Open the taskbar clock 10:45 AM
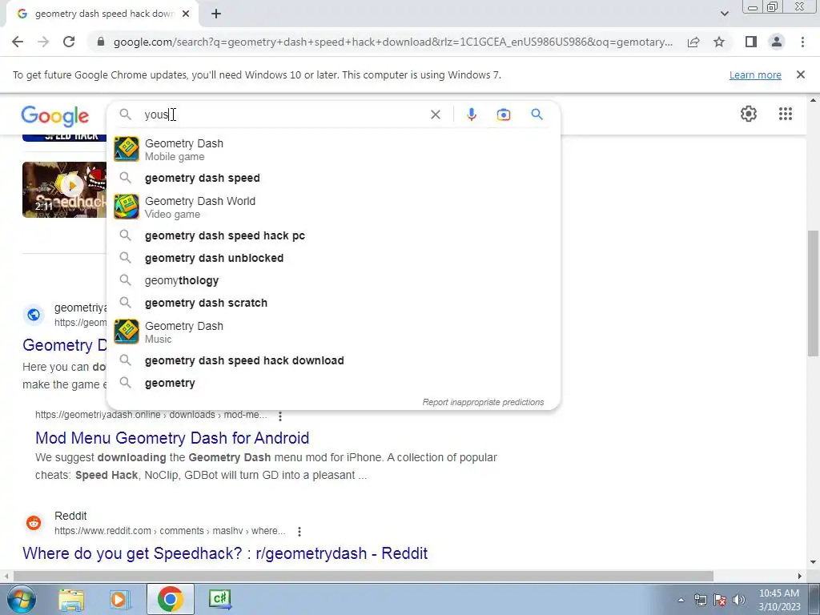Screen dimensions: 820x615 tap(779, 600)
